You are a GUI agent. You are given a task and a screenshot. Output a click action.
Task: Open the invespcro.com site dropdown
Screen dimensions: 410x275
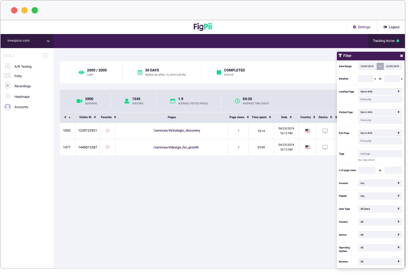(x=27, y=41)
